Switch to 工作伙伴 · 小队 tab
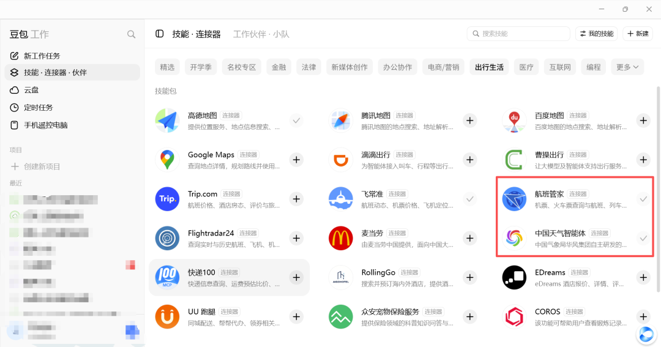661x347 pixels. pos(261,34)
